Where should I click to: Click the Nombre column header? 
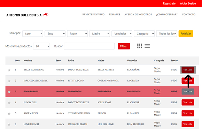28,61
